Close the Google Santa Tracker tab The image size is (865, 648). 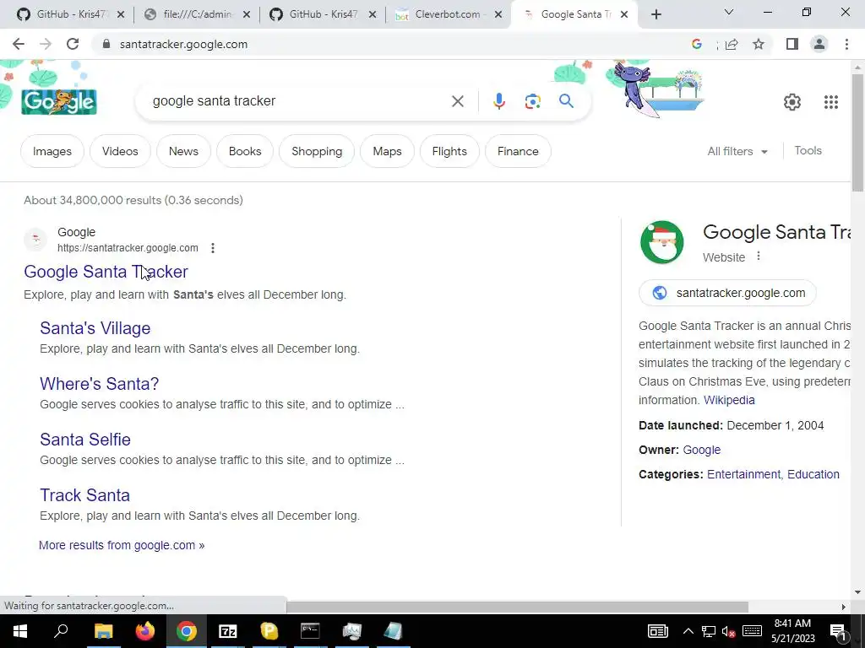[624, 14]
